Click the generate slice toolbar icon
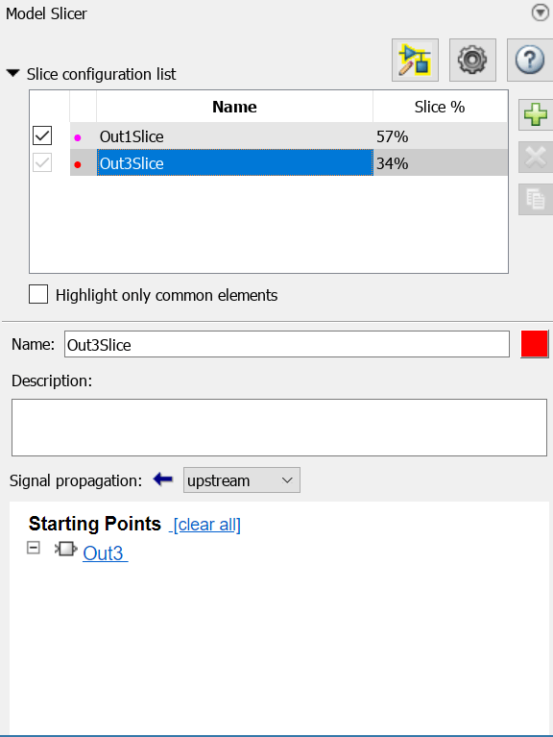The image size is (553, 737). point(415,61)
